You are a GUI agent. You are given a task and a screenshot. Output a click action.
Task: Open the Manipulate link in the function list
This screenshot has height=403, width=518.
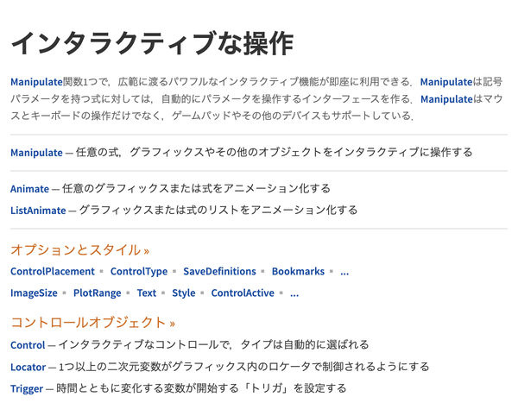coord(36,153)
